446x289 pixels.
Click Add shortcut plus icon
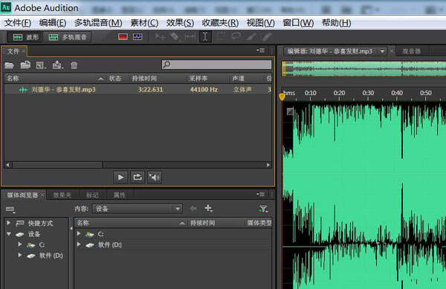[208, 209]
